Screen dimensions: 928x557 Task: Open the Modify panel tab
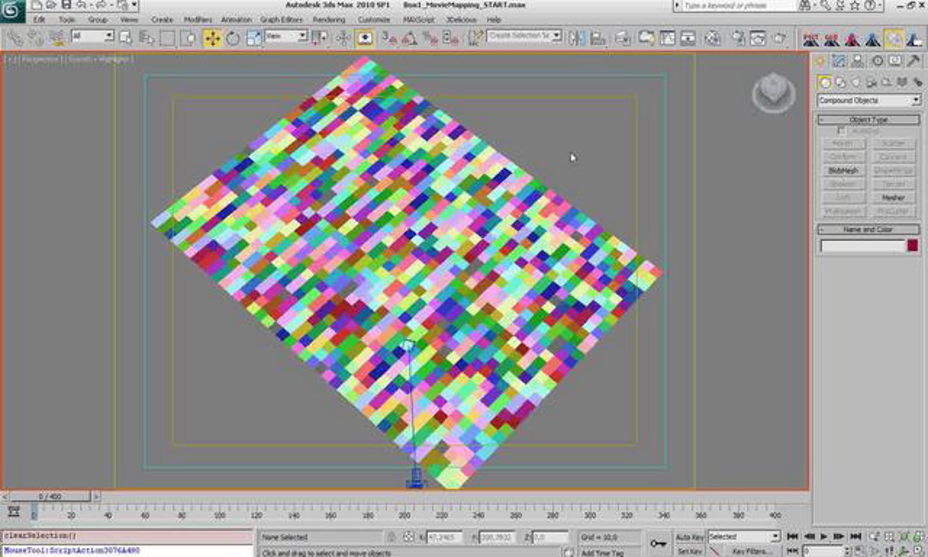839,61
